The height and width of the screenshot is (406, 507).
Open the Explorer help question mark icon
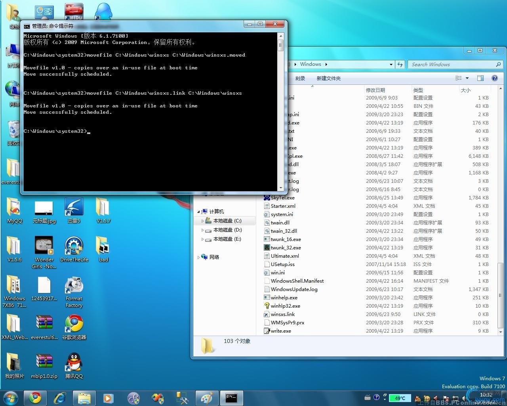(x=494, y=78)
